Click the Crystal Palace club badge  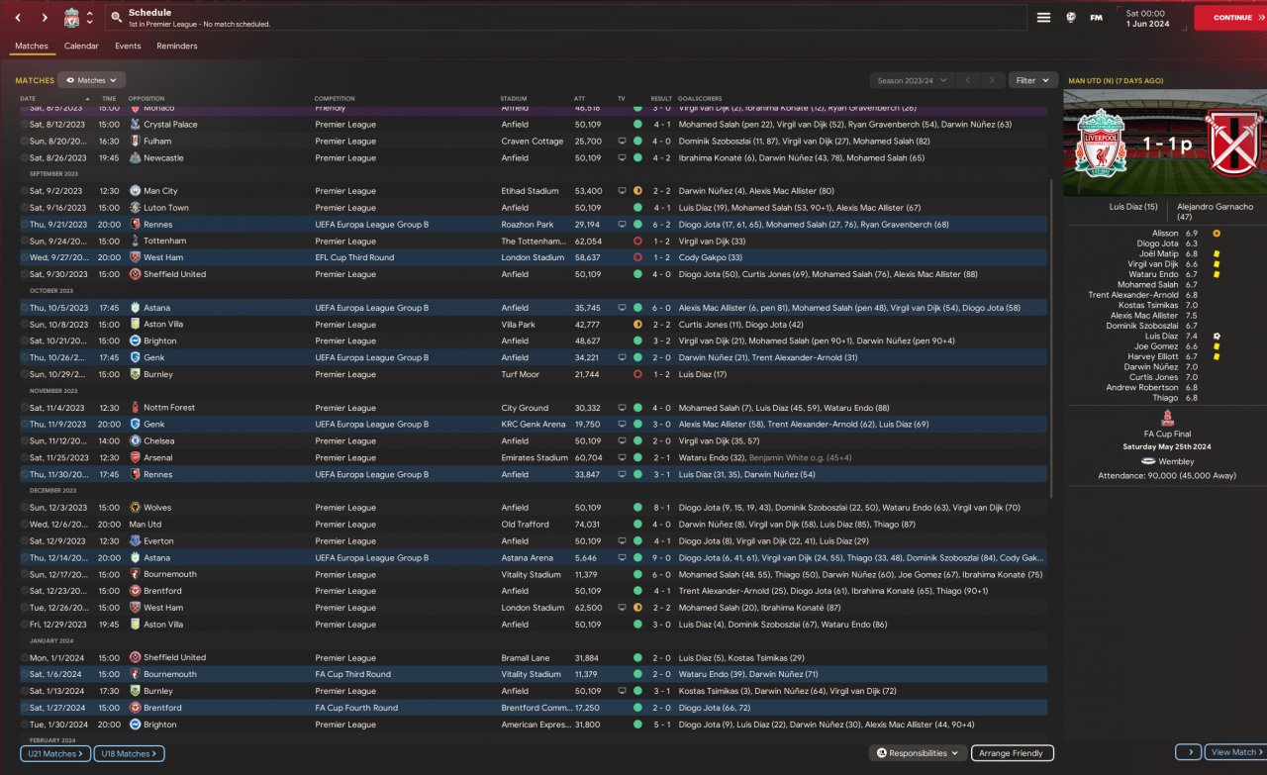coord(135,125)
